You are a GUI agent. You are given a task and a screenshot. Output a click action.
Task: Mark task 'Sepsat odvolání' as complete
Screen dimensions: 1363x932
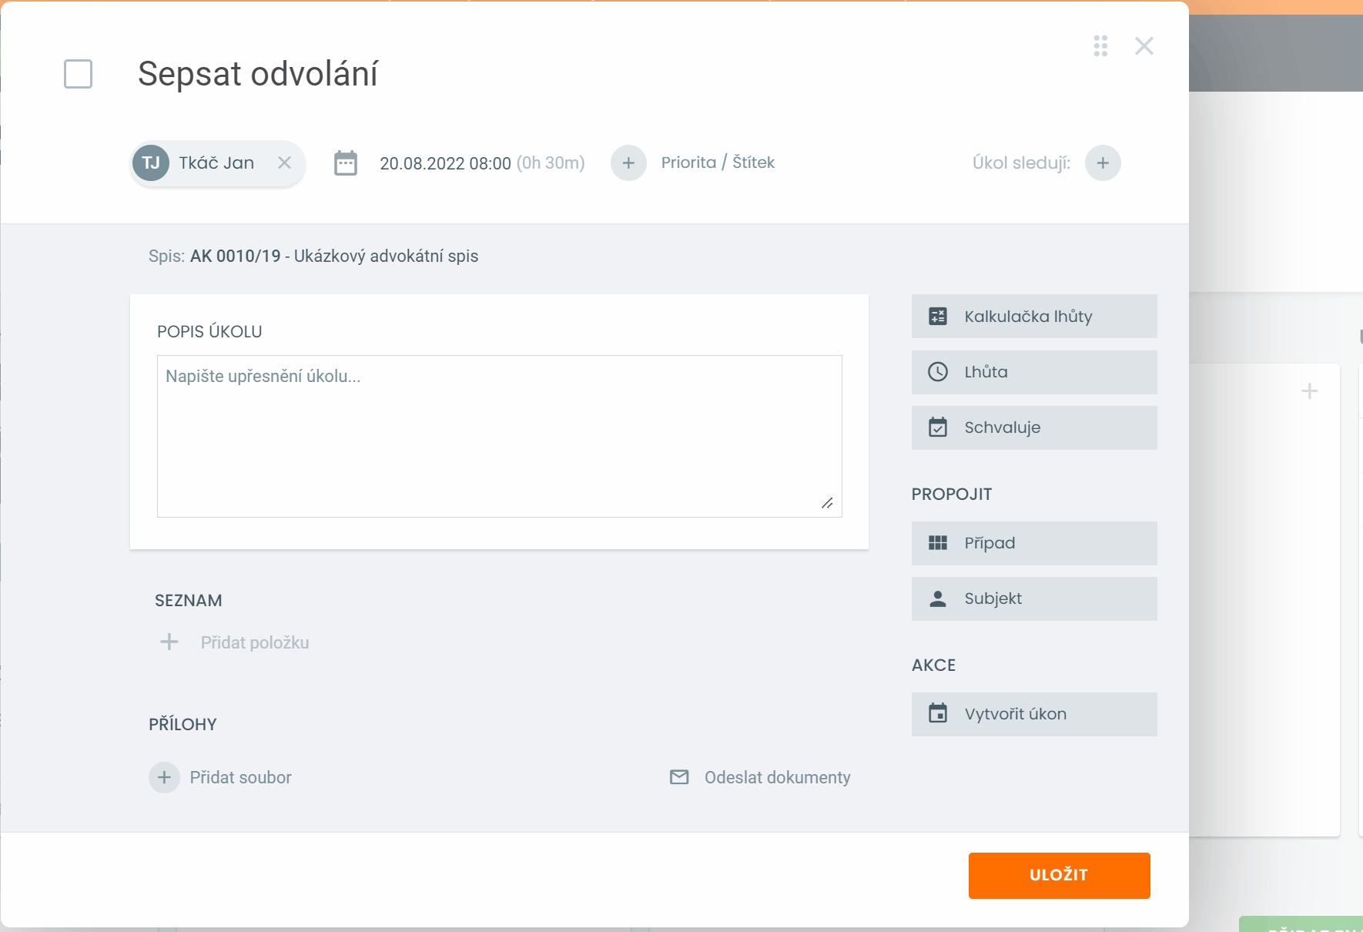tap(78, 74)
